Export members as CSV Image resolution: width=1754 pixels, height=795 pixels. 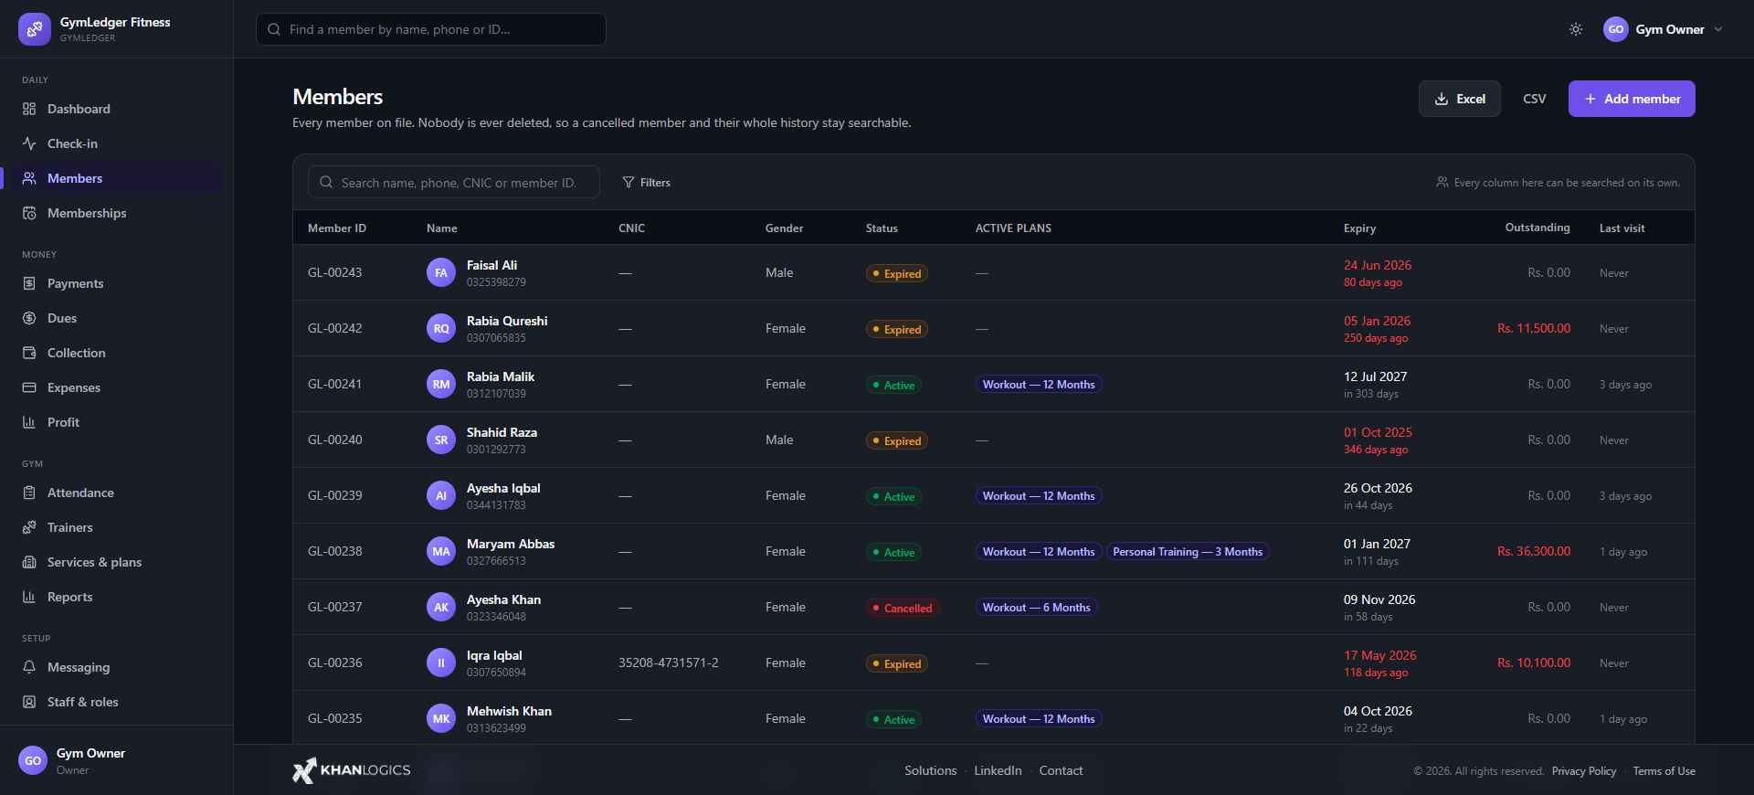pos(1535,99)
